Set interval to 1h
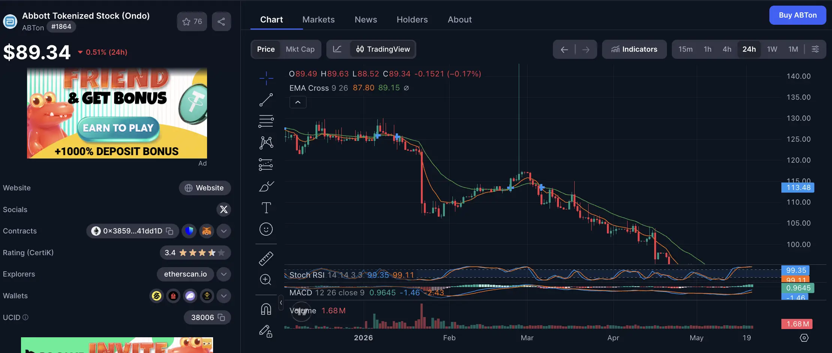This screenshot has height=353, width=832. pos(707,49)
